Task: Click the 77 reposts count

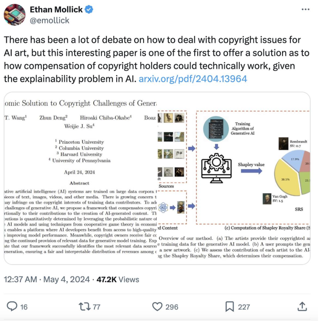Action: [x=97, y=307]
